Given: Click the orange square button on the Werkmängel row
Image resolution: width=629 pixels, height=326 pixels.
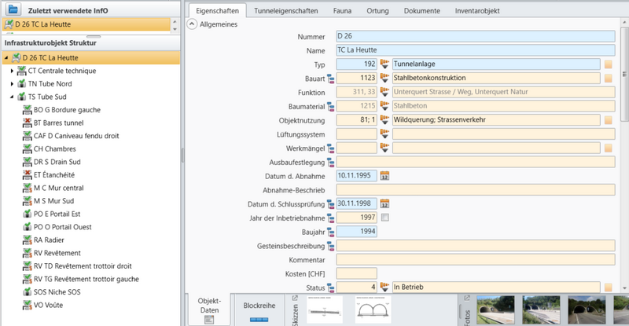Looking at the screenshot, I should point(608,148).
